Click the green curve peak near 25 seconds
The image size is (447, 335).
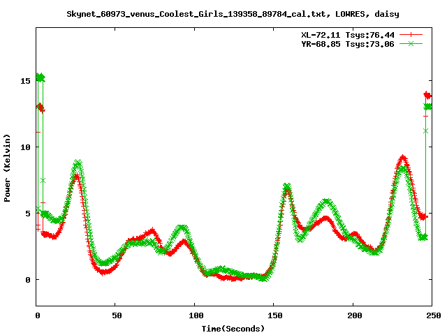(x=77, y=163)
